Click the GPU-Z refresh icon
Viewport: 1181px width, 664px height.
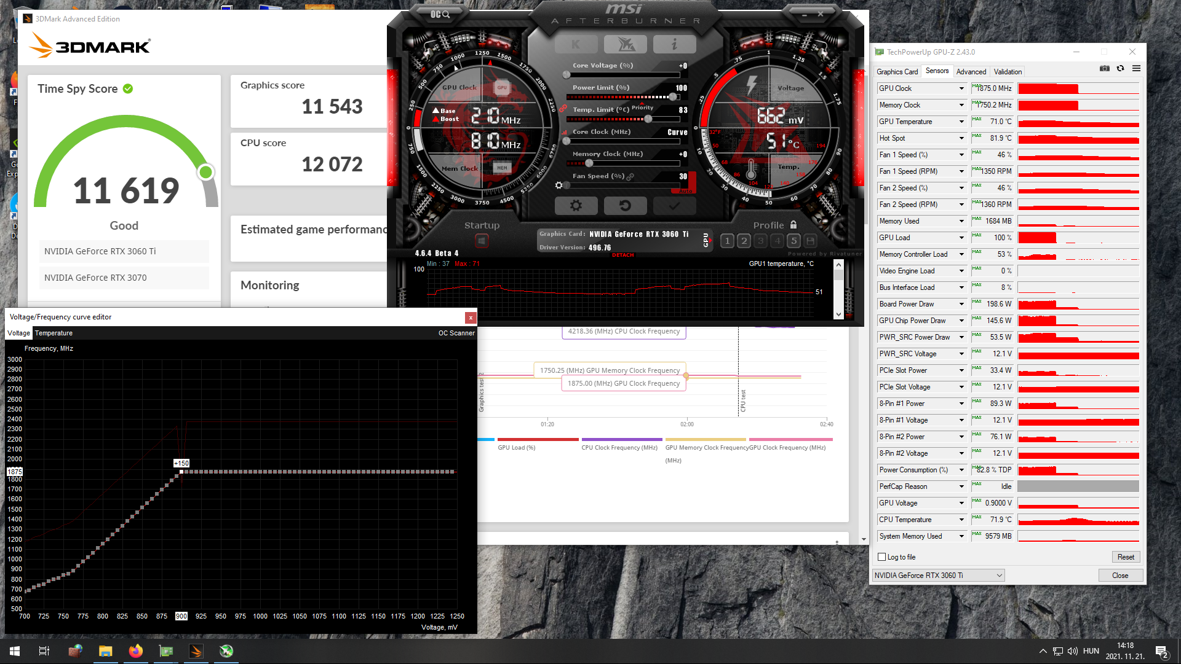point(1120,68)
